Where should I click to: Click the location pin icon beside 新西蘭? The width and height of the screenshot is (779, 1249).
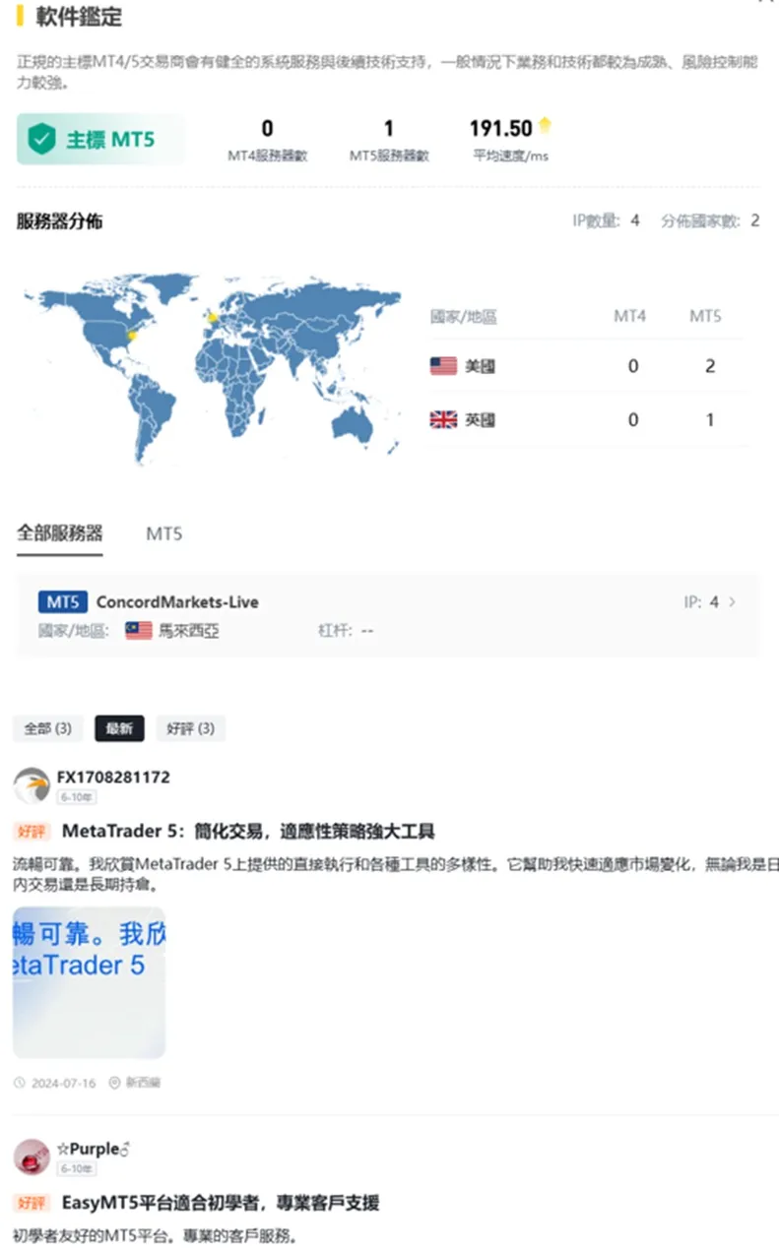[x=114, y=1083]
